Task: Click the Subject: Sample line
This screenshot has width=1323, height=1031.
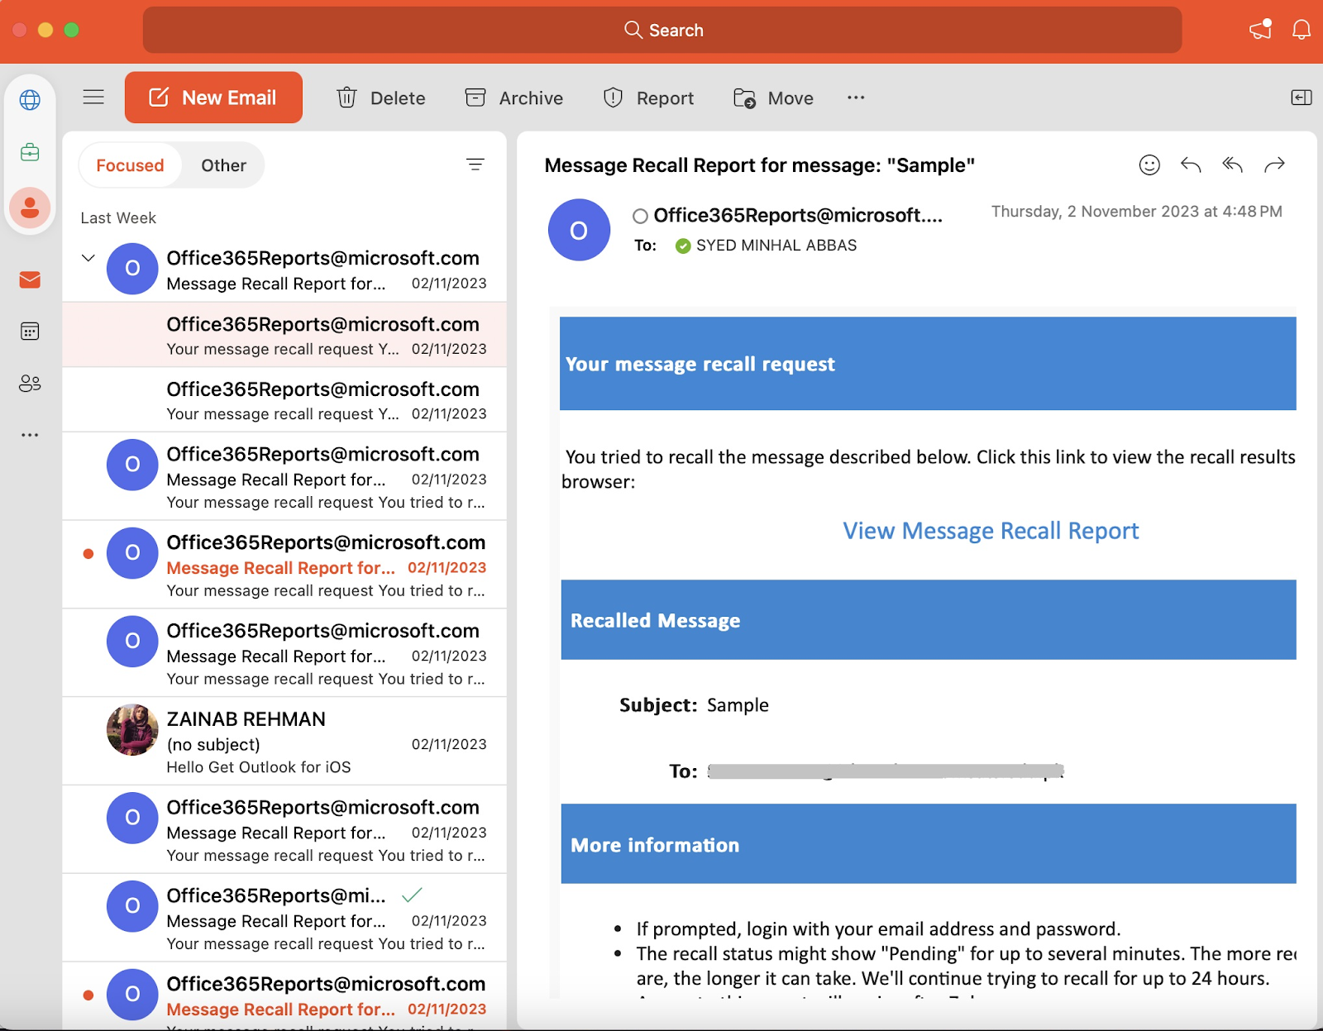Action: (694, 705)
